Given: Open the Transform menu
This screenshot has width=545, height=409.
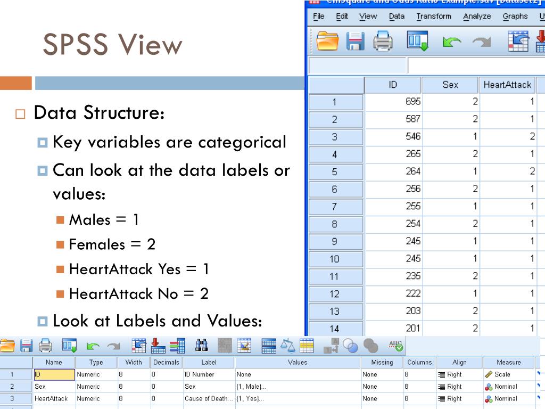Looking at the screenshot, I should [434, 16].
